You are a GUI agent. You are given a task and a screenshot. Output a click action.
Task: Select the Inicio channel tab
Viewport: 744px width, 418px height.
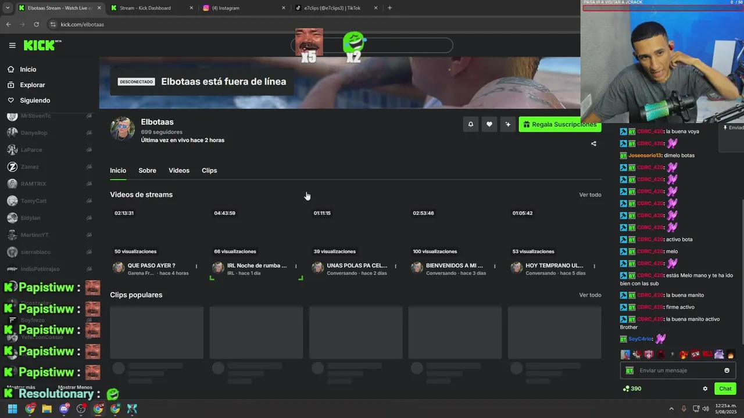[x=118, y=170]
